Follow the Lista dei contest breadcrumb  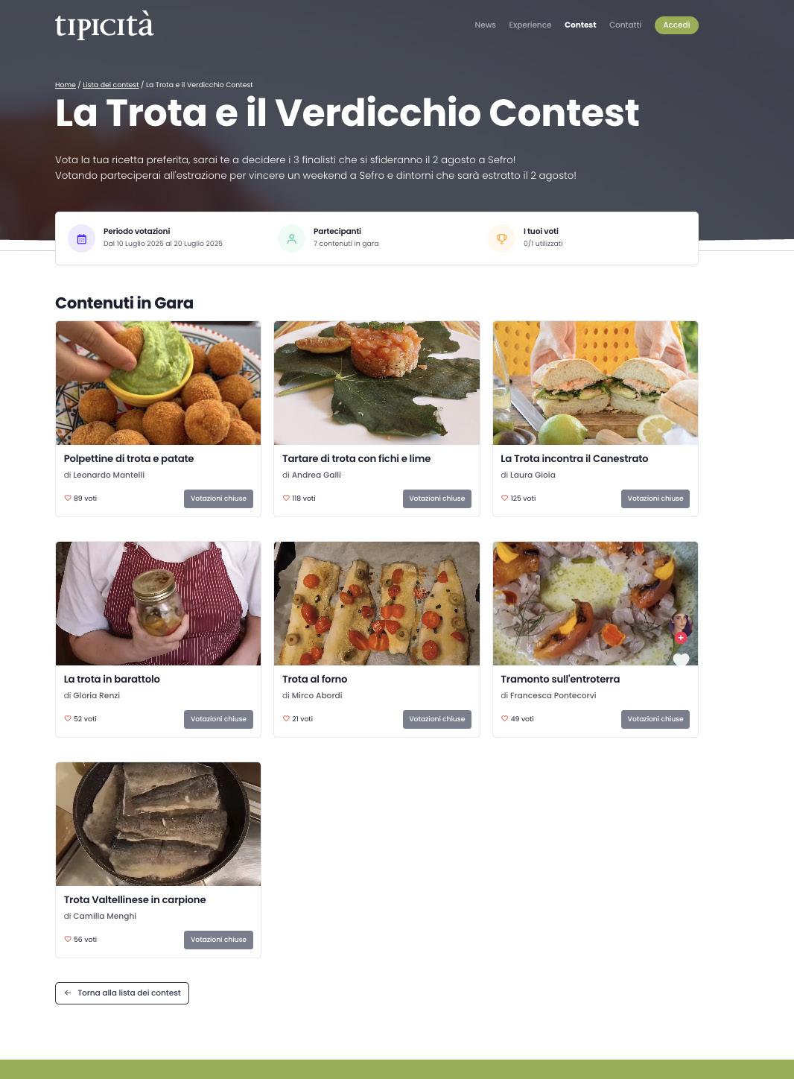click(111, 85)
